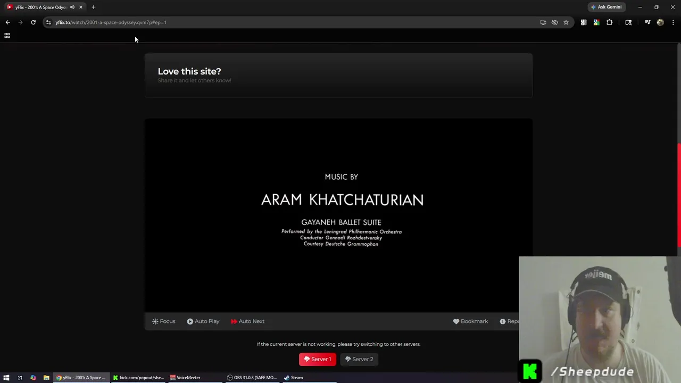Select yFlix Chrome window in the taskbar
The height and width of the screenshot is (383, 681).
81,378
